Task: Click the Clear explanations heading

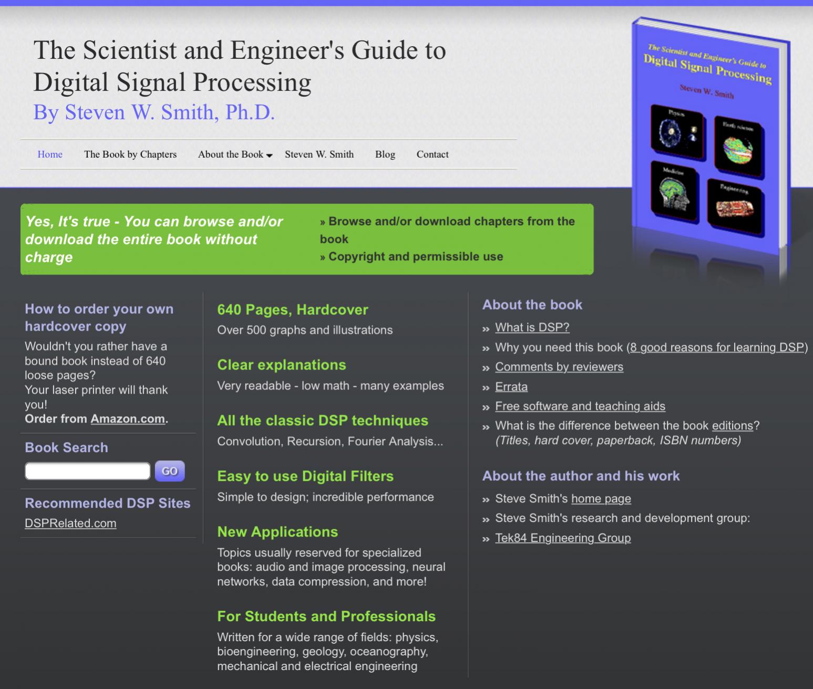Action: tap(282, 365)
